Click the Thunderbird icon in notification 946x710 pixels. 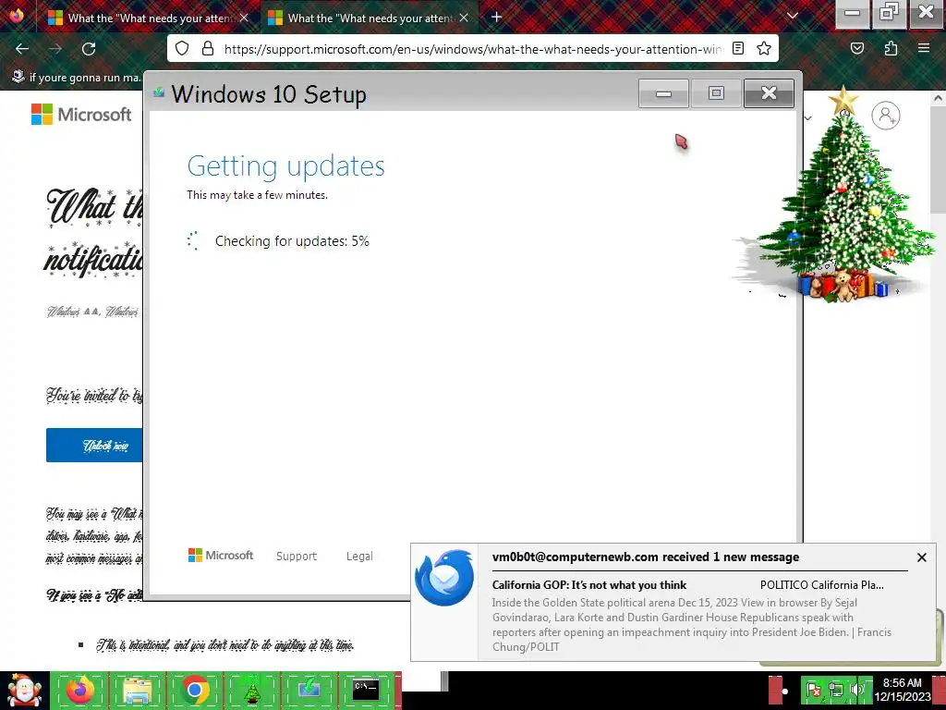[x=444, y=577]
